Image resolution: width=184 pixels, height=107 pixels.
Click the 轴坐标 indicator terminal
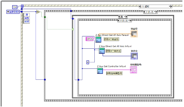(134, 34)
